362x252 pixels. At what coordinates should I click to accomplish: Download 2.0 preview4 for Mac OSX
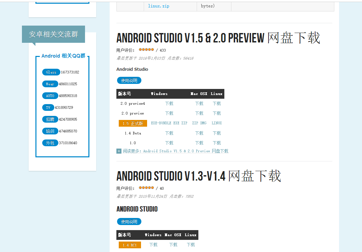(199, 103)
